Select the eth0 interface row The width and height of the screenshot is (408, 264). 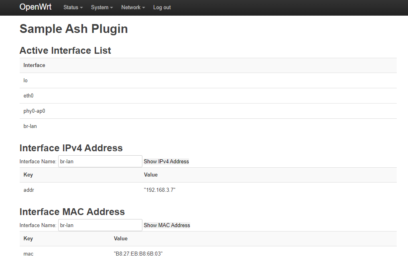click(x=208, y=96)
